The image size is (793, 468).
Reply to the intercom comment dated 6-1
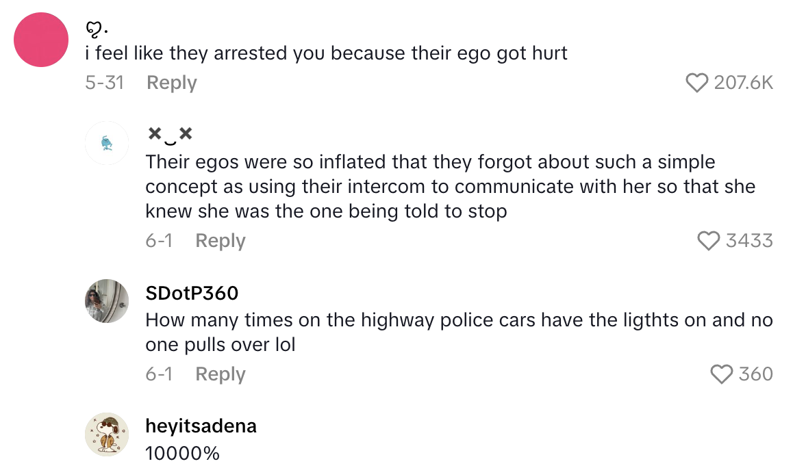(220, 240)
